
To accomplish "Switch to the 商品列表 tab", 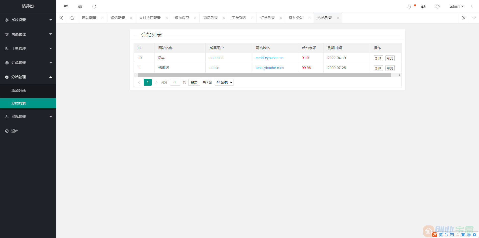I will (x=211, y=18).
